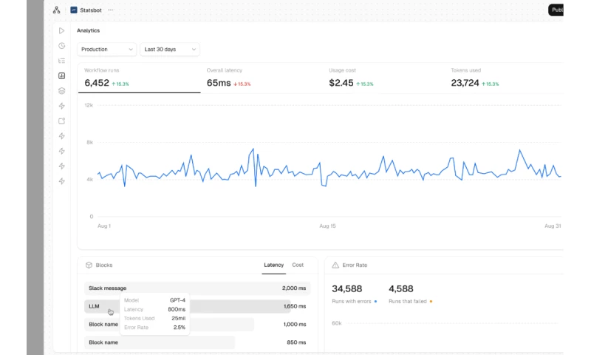591x355 pixels.
Task: Select the analytics bar chart sidebar icon
Action: 62,75
